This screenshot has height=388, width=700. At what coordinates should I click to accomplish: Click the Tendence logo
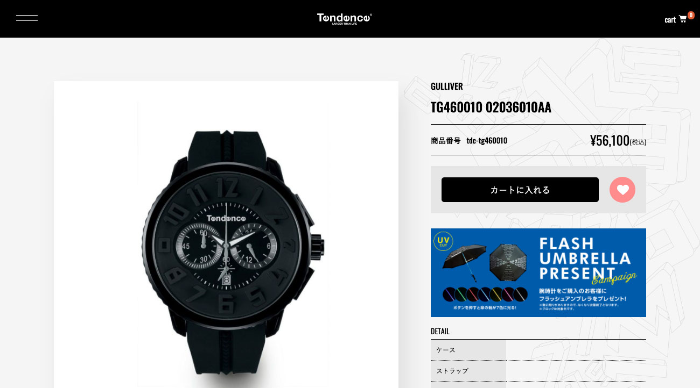345,19
